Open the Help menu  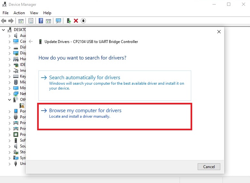[47, 13]
